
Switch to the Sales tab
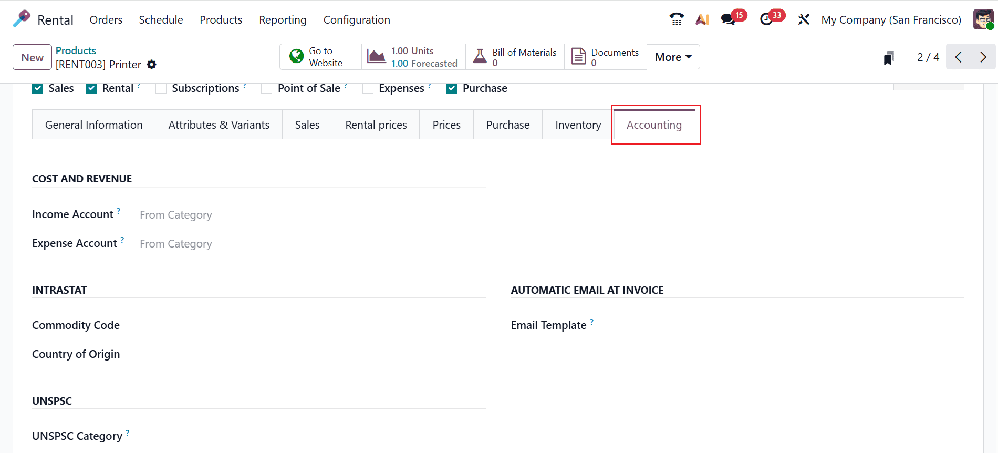307,125
